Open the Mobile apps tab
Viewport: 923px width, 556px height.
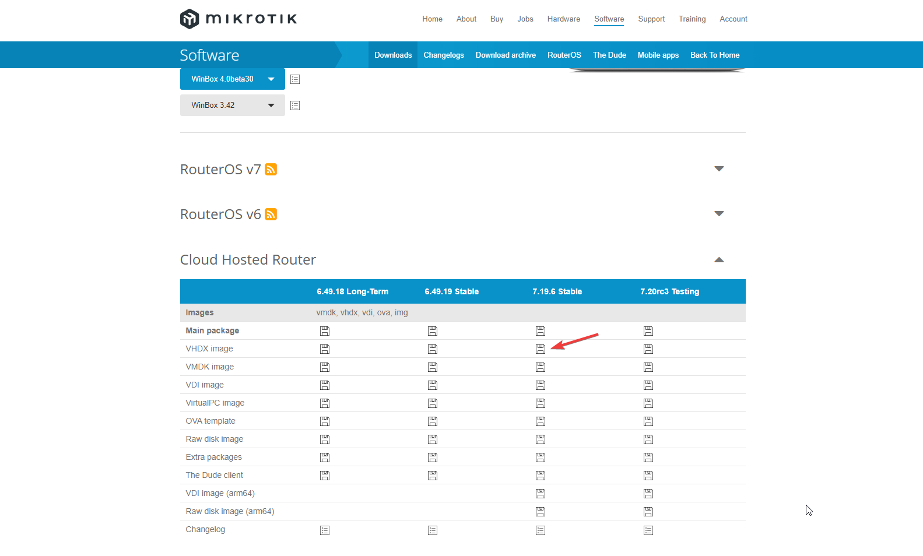(658, 55)
